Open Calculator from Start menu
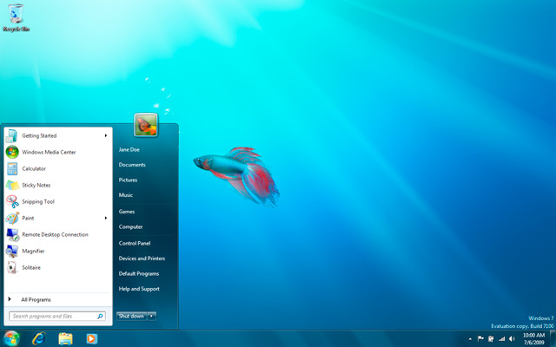The image size is (556, 347). pyautogui.click(x=34, y=168)
